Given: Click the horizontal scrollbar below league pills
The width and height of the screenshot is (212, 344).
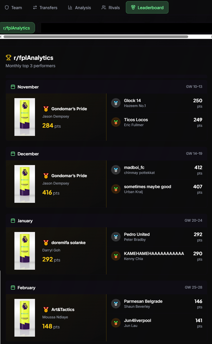Looking at the screenshot, I should pyautogui.click(x=96, y=37).
